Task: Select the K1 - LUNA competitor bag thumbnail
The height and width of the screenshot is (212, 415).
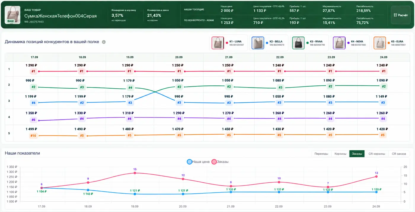Action: (218, 43)
